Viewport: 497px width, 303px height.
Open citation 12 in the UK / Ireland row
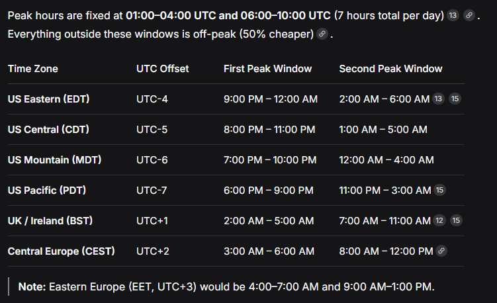coord(439,220)
